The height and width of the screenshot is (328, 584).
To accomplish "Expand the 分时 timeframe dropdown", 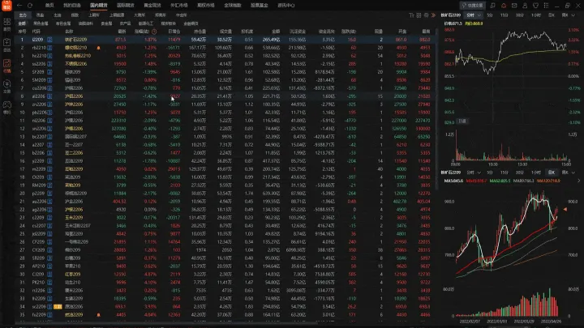I will [x=477, y=15].
